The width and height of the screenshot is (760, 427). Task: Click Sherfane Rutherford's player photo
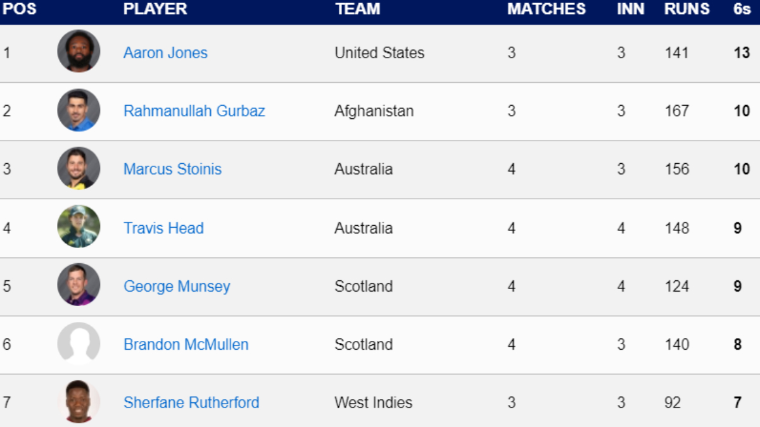79,402
